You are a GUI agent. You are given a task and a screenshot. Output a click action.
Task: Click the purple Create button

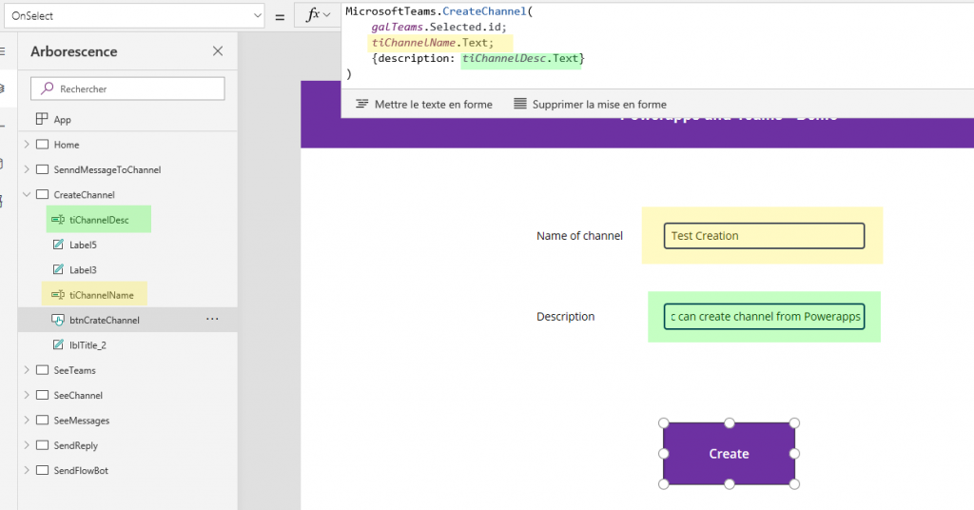tap(729, 454)
